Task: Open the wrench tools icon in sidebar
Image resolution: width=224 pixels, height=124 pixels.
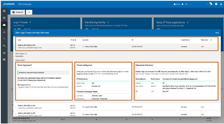Action: 4,46
